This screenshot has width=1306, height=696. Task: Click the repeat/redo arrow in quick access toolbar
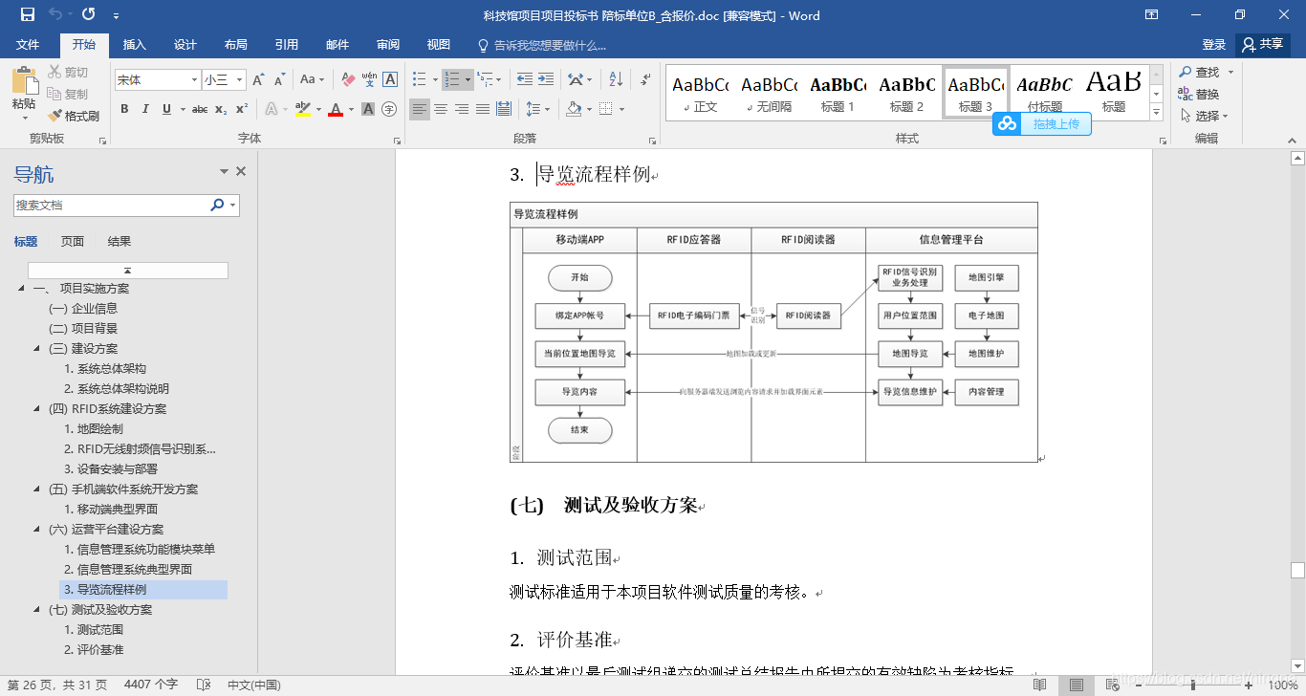click(x=88, y=14)
